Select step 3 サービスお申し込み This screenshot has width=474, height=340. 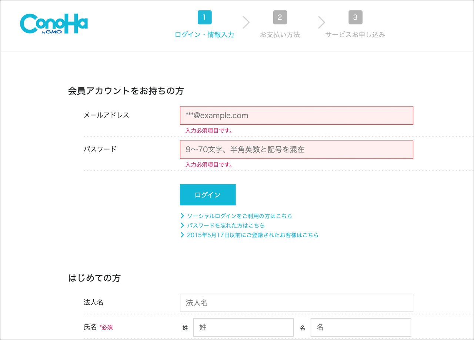pos(355,25)
